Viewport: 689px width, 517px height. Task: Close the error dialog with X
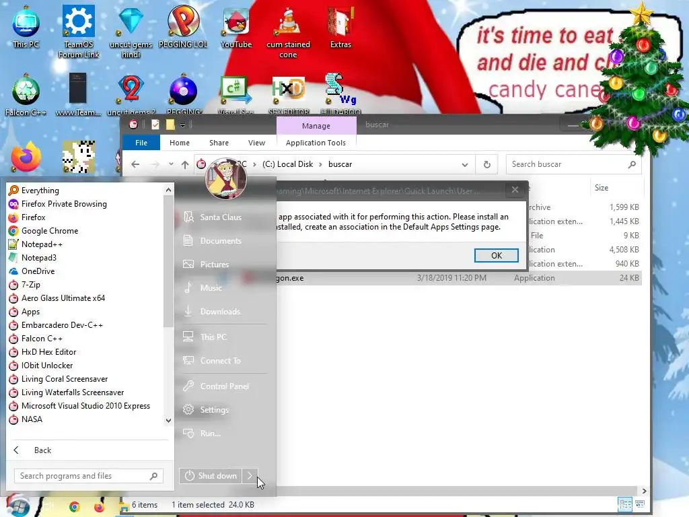tap(515, 189)
